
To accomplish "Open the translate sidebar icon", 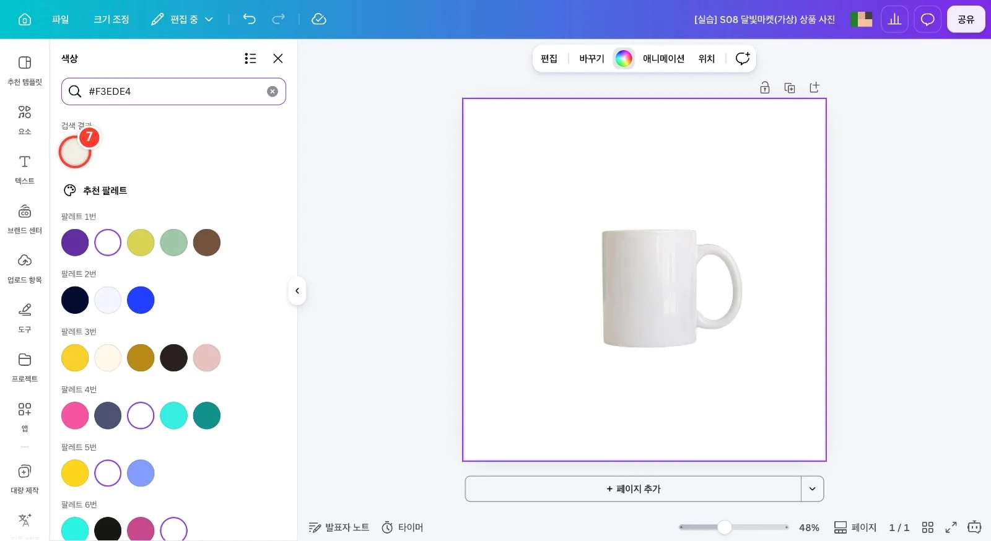I will point(25,522).
